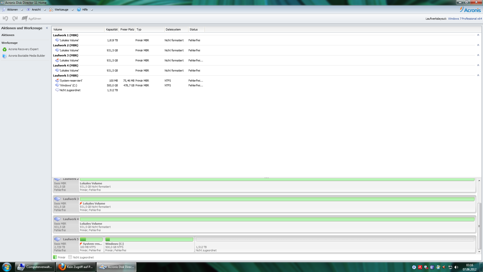Click the Undo arrow icon in toolbar

pyautogui.click(x=5, y=18)
